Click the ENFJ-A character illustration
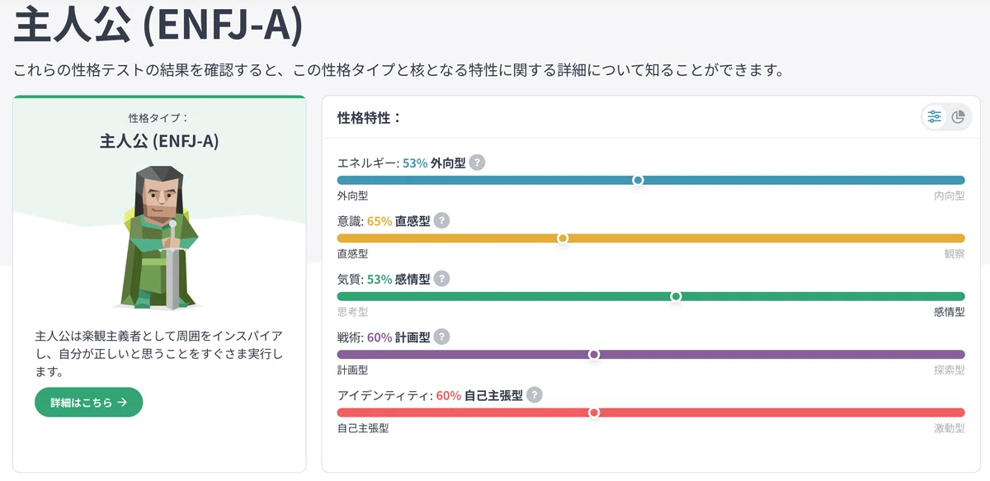This screenshot has height=481, width=990. (159, 237)
